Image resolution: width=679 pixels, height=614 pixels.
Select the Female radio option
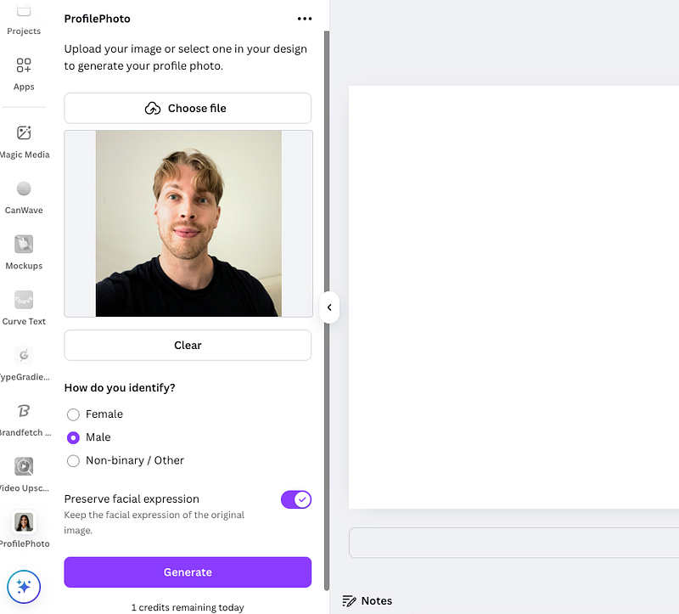click(74, 414)
